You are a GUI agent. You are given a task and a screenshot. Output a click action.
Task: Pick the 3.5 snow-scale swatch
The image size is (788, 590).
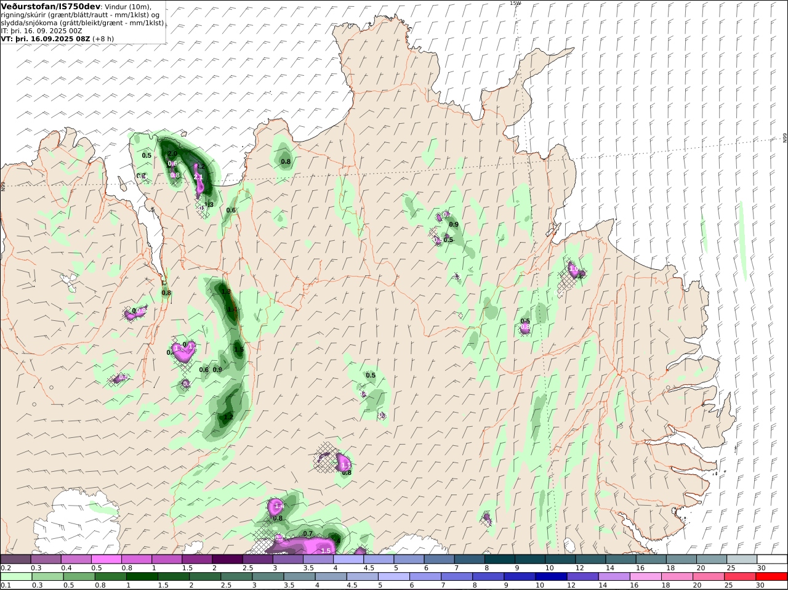(x=318, y=559)
